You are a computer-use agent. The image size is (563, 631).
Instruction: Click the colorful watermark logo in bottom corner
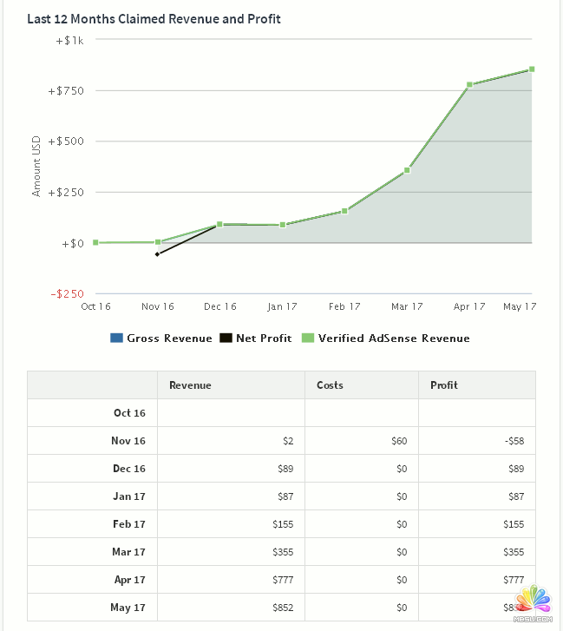coord(534,604)
